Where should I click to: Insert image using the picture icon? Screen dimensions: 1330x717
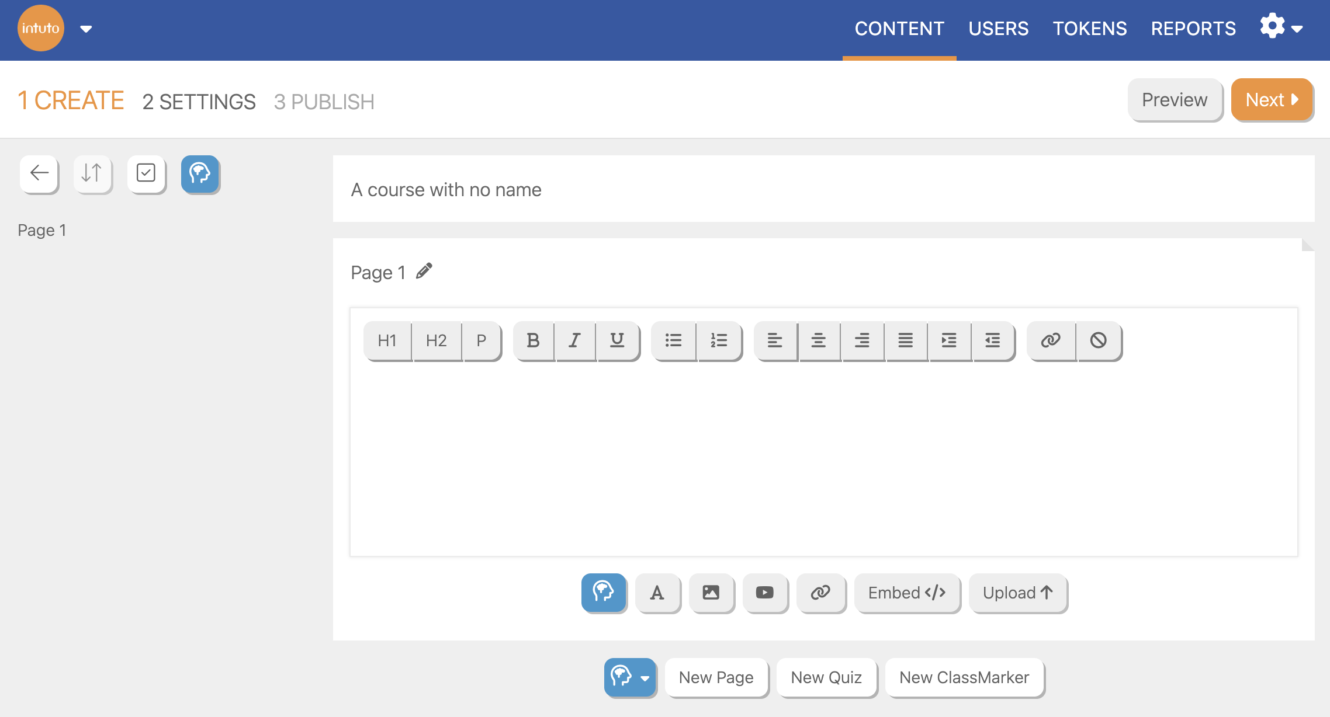point(711,593)
